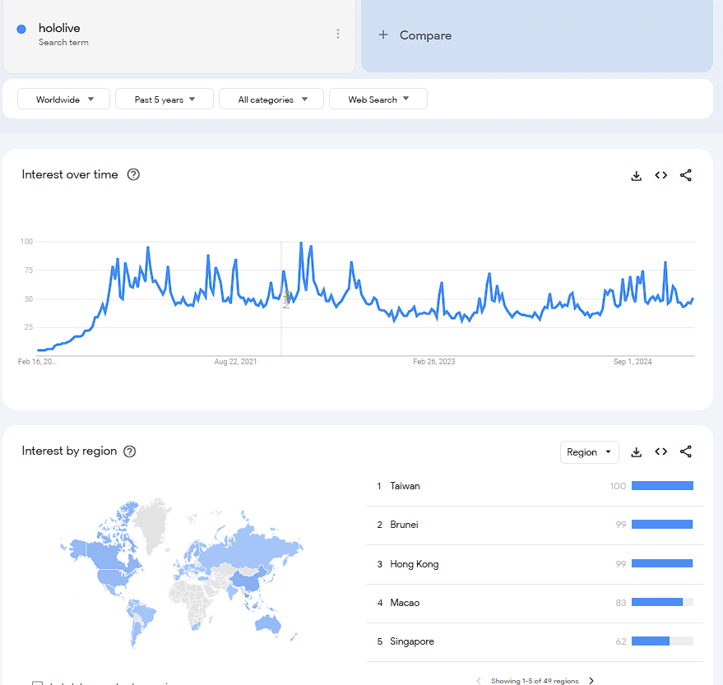This screenshot has width=723, height=685.
Task: Click the Taiwan value bar of 100
Action: (662, 486)
